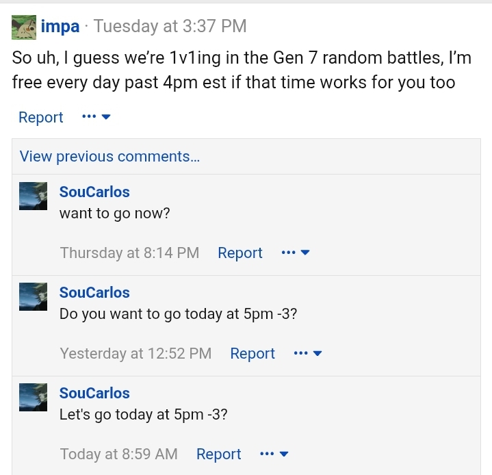Open SouCarlos avatar on 'Let's go today' comment

(34, 397)
